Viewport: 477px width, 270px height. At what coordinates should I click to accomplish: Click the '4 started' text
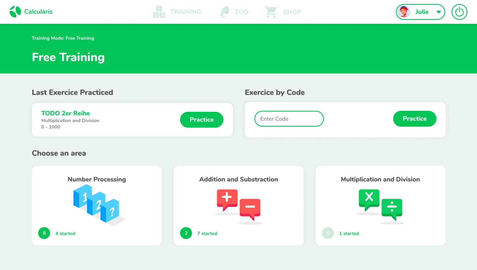pos(65,233)
